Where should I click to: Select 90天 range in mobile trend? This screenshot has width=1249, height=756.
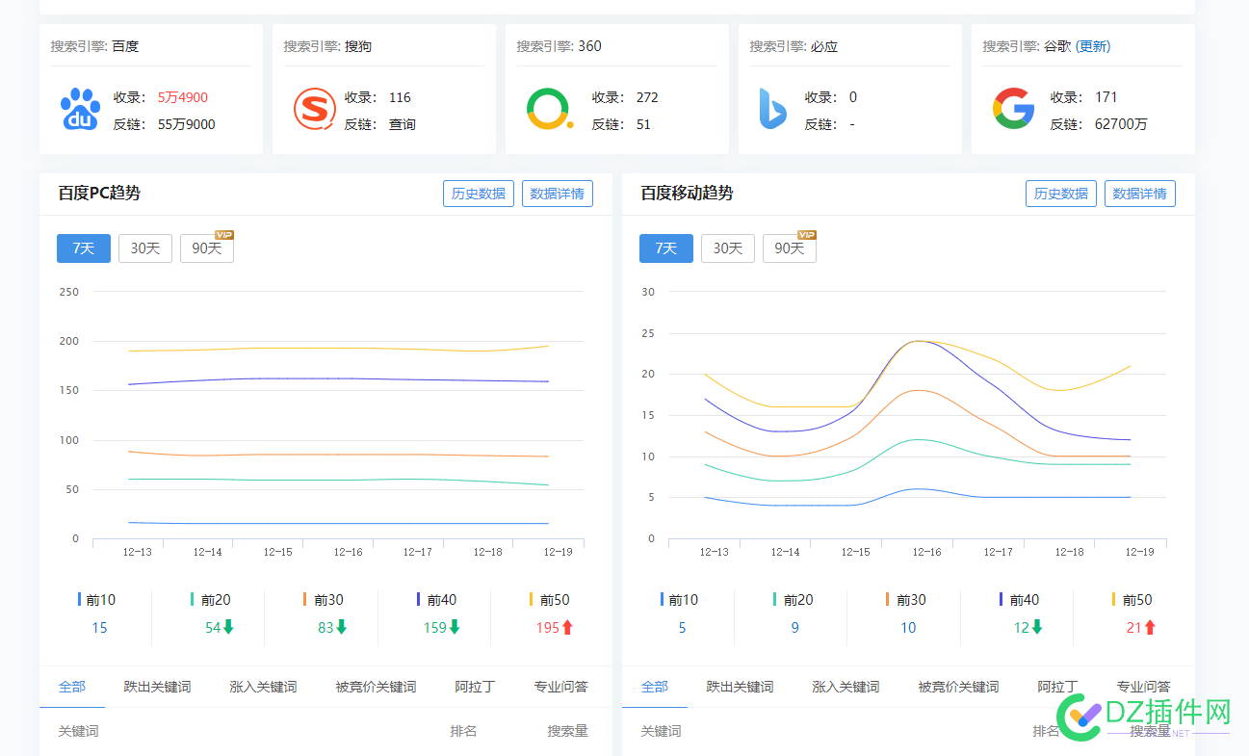[790, 248]
